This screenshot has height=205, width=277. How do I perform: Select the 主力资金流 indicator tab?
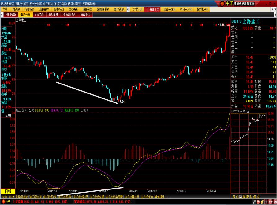point(147,197)
